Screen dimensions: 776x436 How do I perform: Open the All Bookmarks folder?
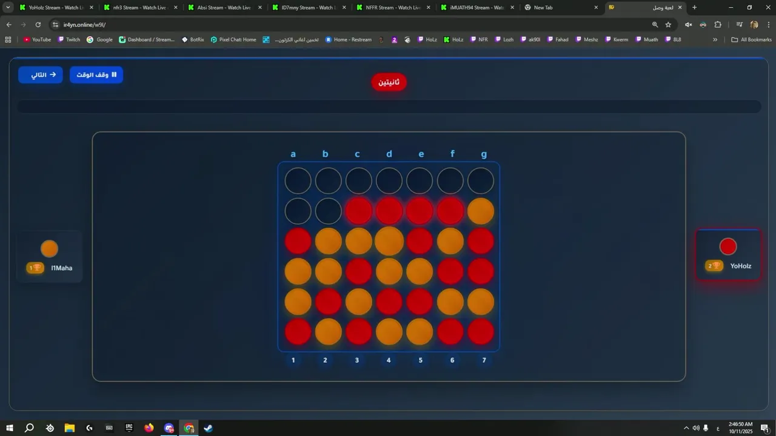[x=751, y=39]
